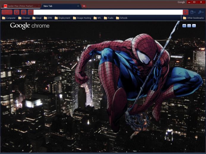Minimize the Chrome window
206x154 pixels.
point(189,2)
